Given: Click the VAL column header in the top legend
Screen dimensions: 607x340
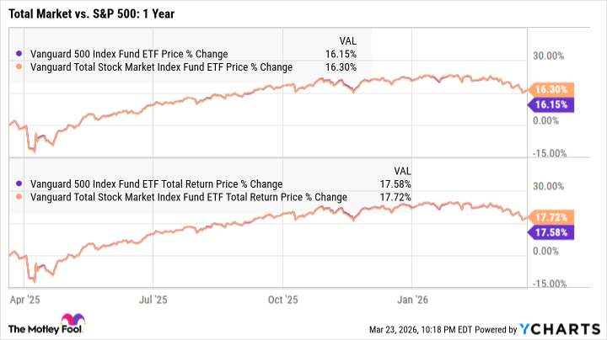Looking at the screenshot, I should pyautogui.click(x=347, y=39).
